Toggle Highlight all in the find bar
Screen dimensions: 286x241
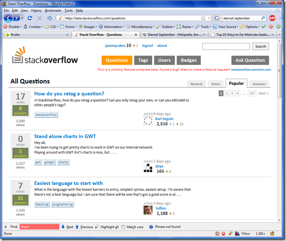click(x=107, y=227)
